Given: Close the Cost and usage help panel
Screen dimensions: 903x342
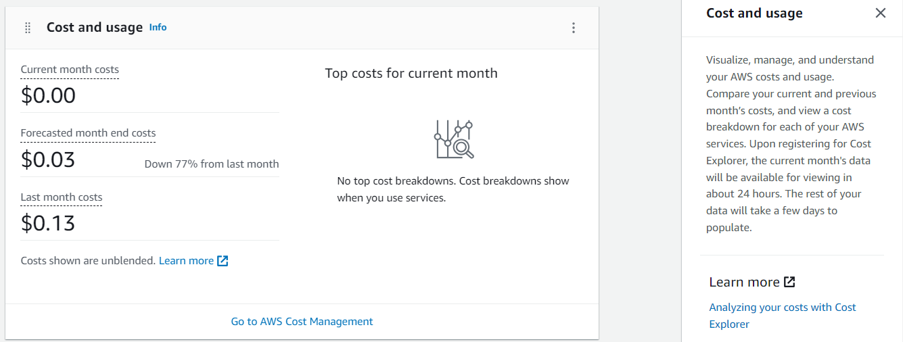Looking at the screenshot, I should (880, 13).
